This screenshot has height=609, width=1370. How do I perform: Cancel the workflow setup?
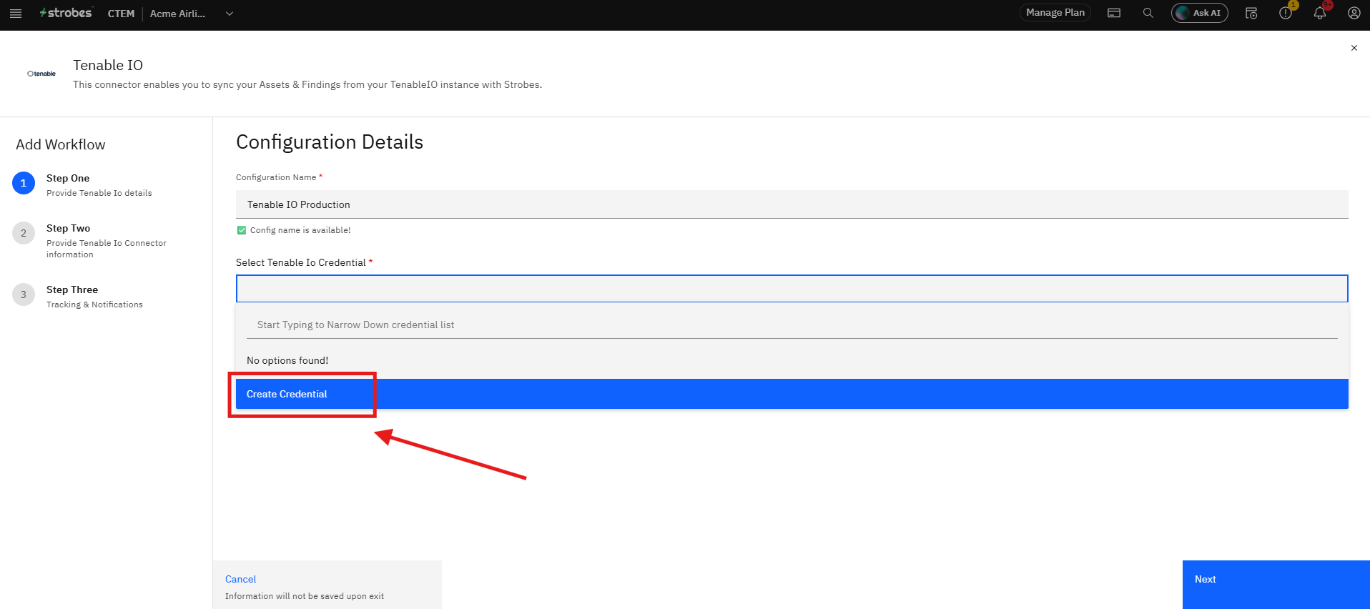(240, 579)
